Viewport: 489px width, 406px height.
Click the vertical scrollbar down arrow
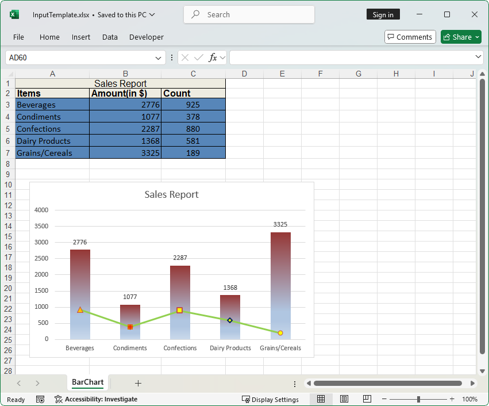[482, 371]
